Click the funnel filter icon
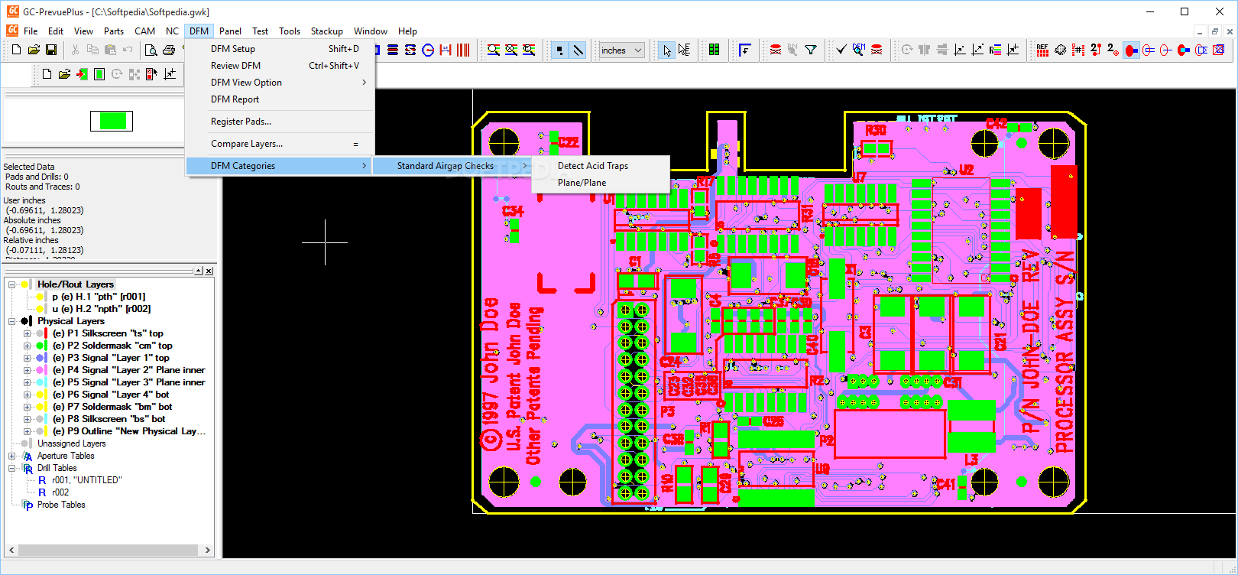The image size is (1238, 575). pyautogui.click(x=811, y=50)
